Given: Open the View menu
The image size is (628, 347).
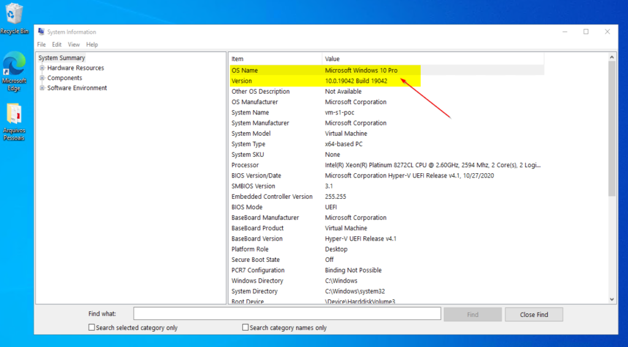Looking at the screenshot, I should coord(74,45).
